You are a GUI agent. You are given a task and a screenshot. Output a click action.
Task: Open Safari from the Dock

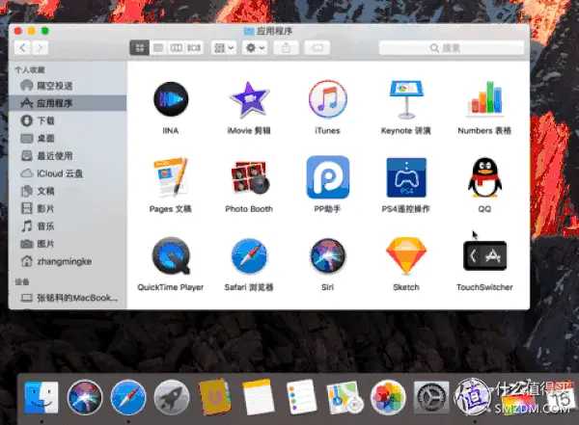128,398
